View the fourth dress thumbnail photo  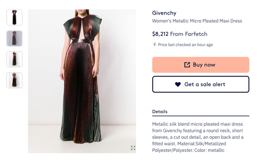[14, 80]
